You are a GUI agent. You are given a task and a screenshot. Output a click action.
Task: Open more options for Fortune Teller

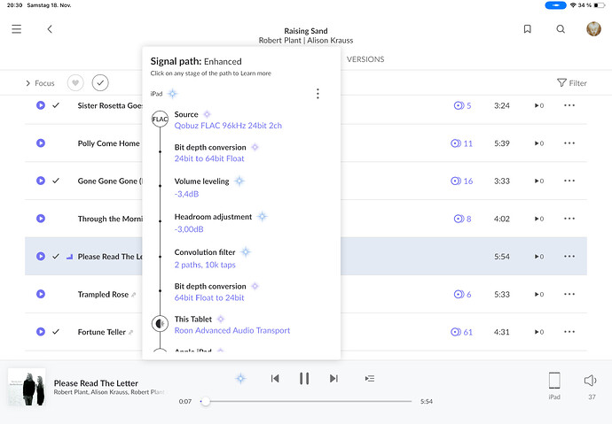(x=569, y=332)
